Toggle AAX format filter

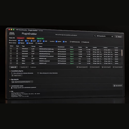[x=44, y=41]
